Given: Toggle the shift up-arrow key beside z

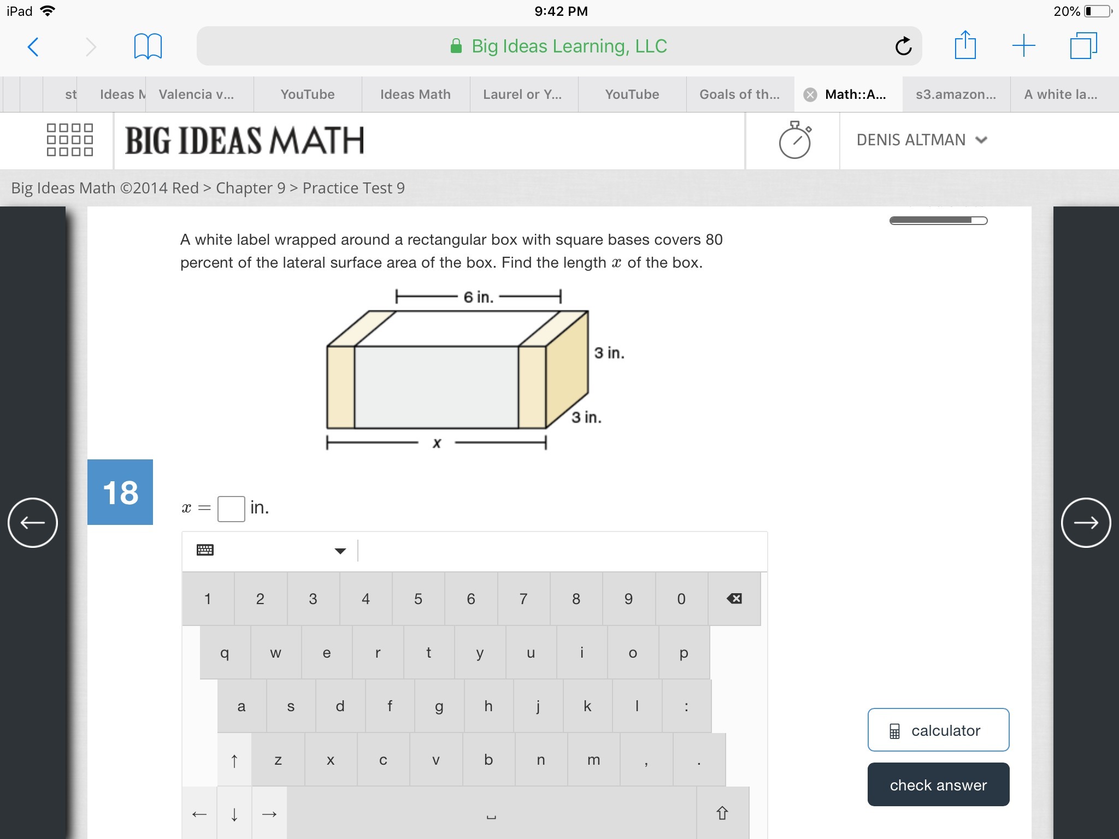Looking at the screenshot, I should [x=234, y=760].
